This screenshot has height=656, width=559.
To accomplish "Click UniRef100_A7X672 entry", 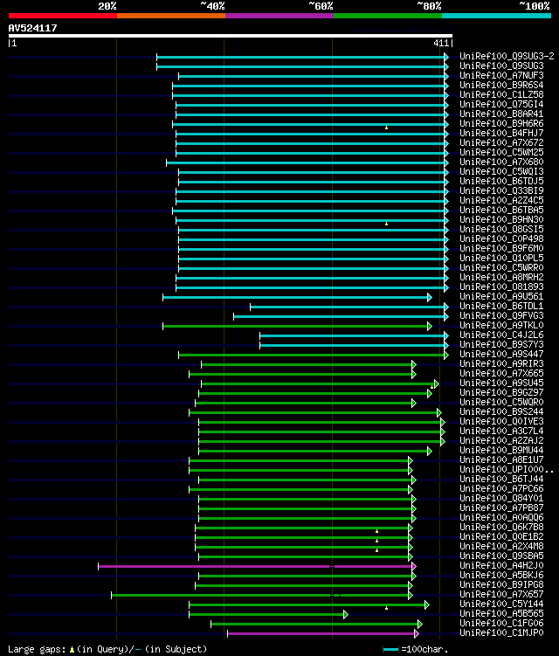I will click(x=501, y=142).
